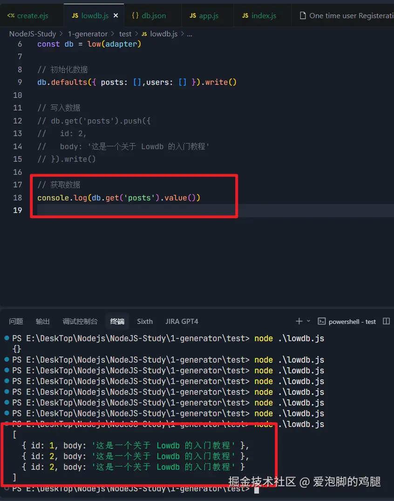Viewport: 394px width, 501px height.
Task: Click the test breadcrumb folder
Action: 125,34
